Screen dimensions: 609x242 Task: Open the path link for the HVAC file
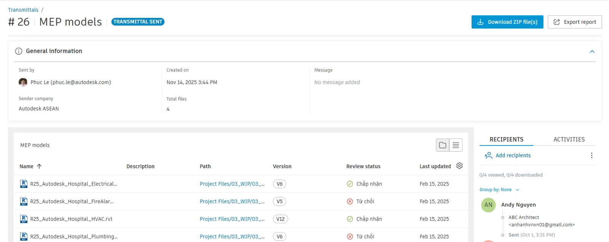(232, 219)
